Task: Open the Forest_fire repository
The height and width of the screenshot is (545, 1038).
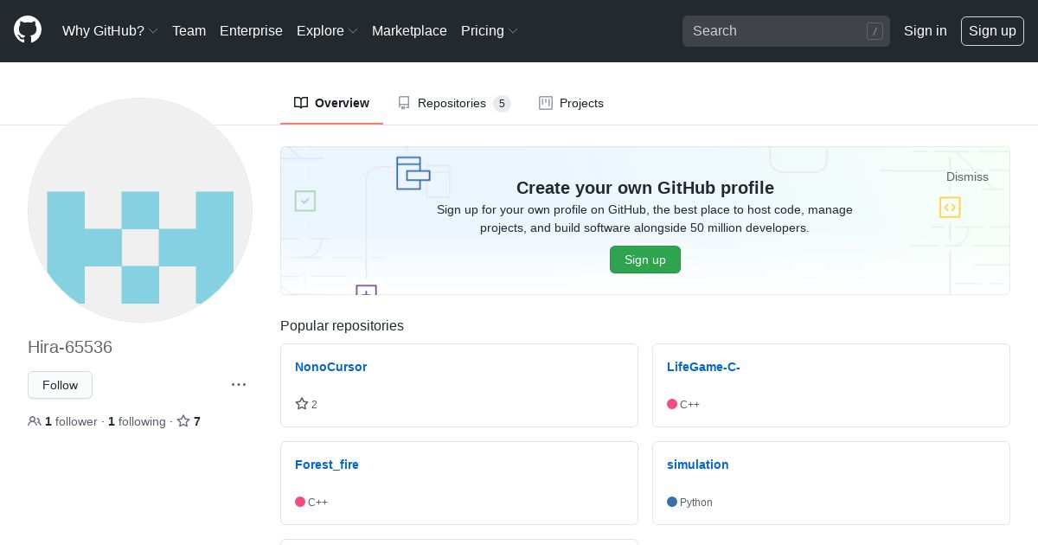Action: tap(327, 465)
